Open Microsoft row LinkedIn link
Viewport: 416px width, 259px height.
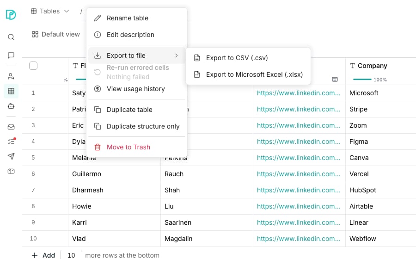pos(299,93)
